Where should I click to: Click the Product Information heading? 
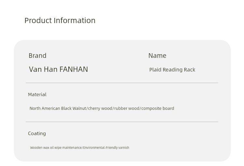tap(60, 20)
